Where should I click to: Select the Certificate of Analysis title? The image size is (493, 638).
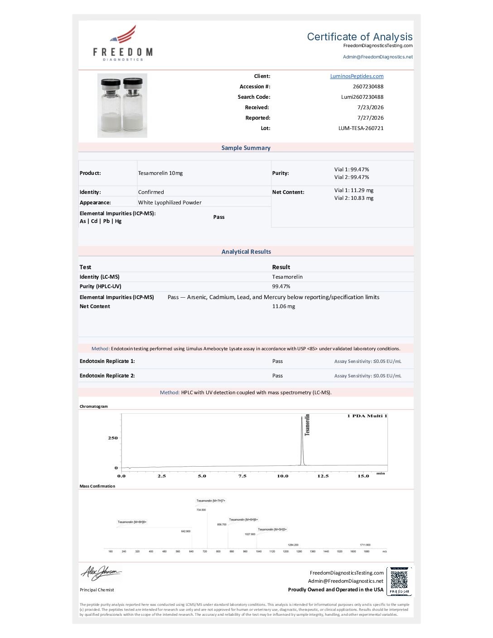360,37
